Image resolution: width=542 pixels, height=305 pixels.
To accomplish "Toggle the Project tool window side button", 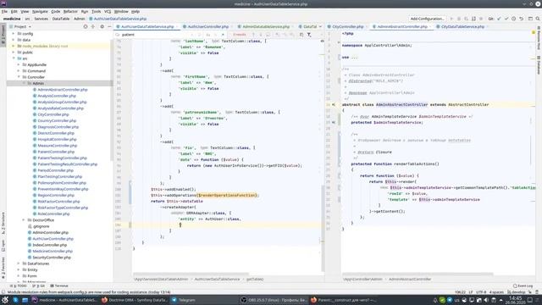I will [x=3, y=34].
